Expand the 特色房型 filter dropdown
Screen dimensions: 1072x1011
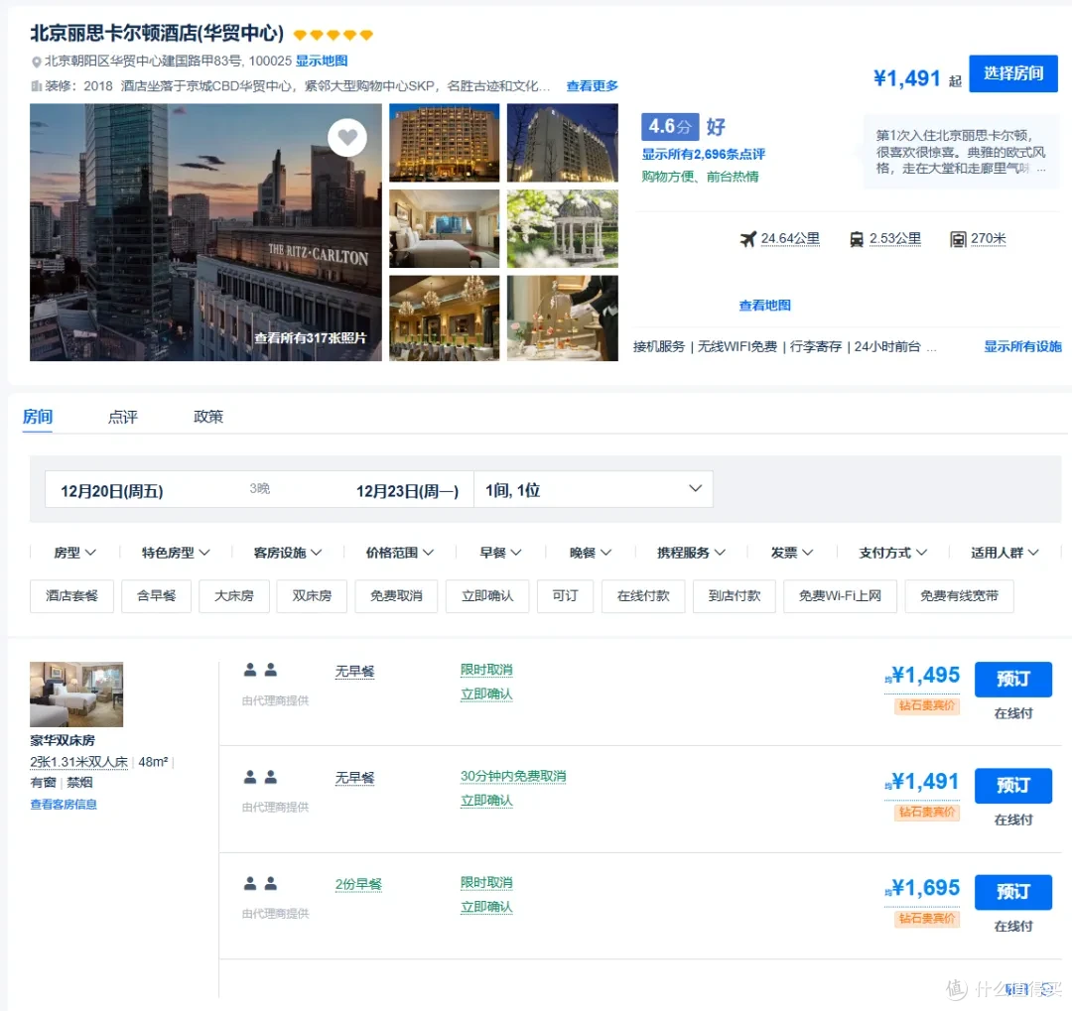(176, 553)
